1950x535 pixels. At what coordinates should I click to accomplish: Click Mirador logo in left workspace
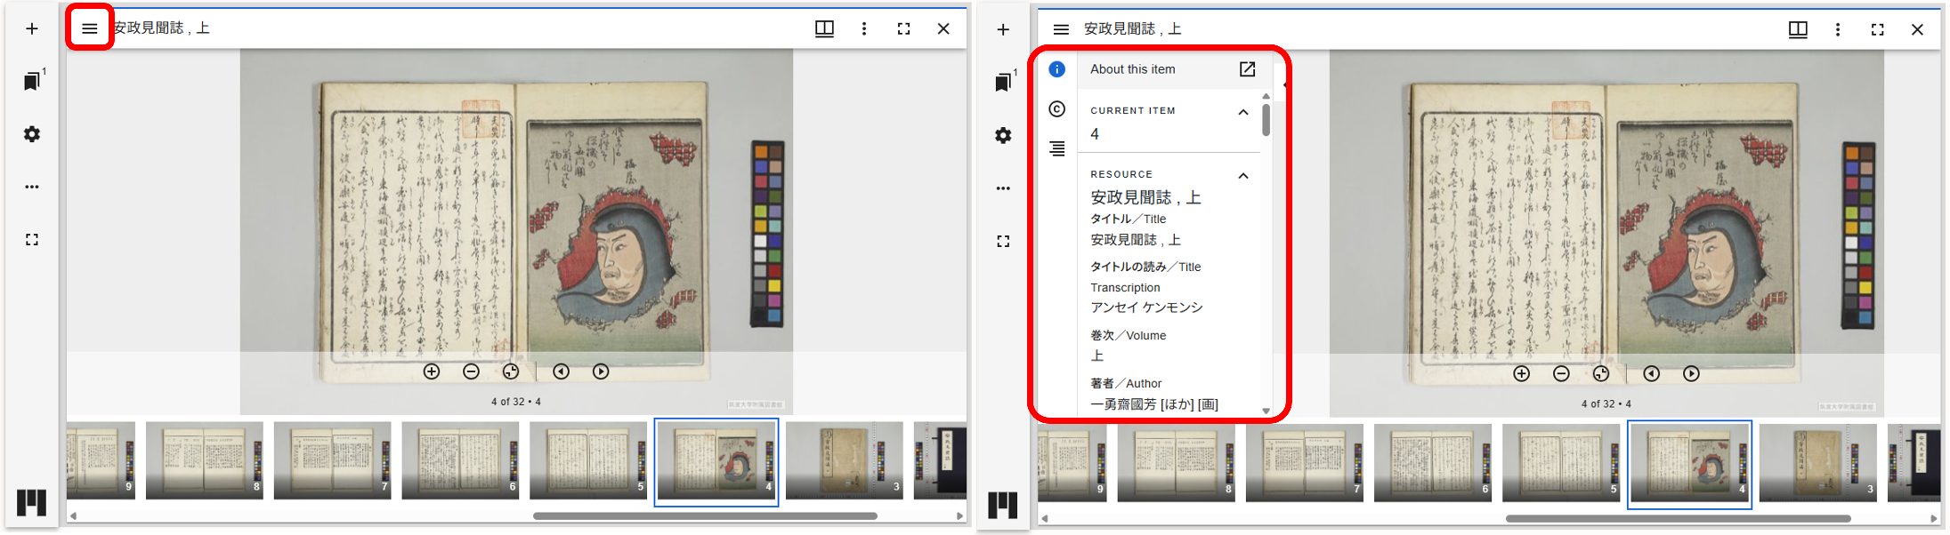31,502
